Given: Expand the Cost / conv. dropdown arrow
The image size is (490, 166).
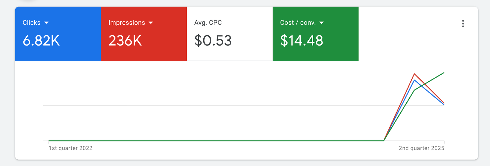Looking at the screenshot, I should coord(322,23).
